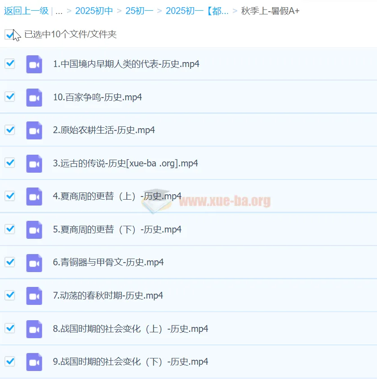Uncheck the 5.夏商周的更替（下） file checkbox

tap(9, 229)
